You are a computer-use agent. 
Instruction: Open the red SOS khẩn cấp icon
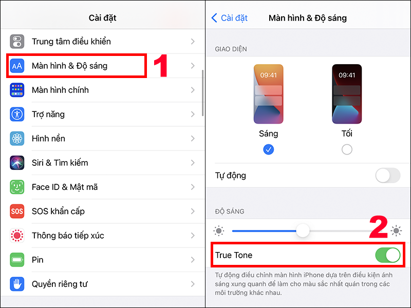[x=17, y=211]
